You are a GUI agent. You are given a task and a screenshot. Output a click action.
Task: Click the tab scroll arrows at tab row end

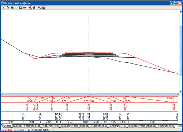click(180, 126)
